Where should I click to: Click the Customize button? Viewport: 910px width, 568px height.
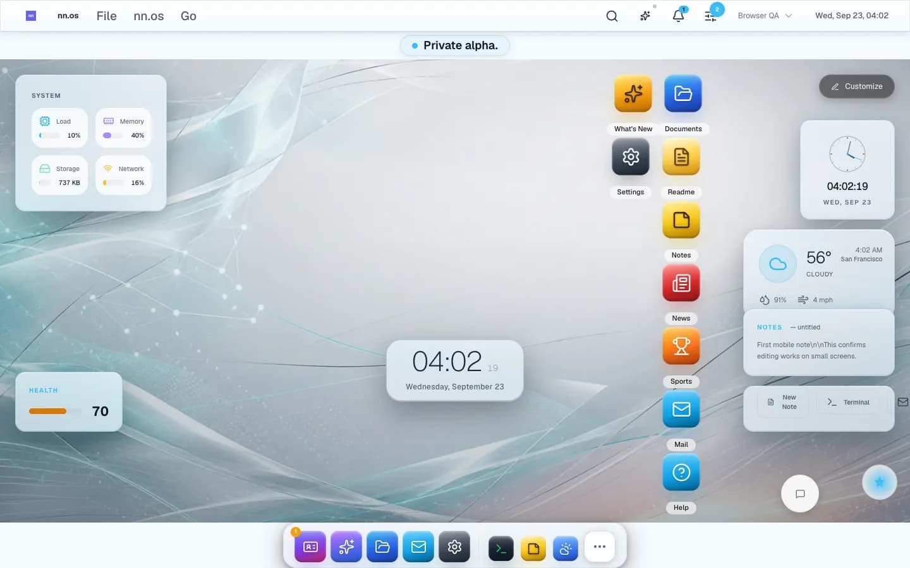[857, 86]
